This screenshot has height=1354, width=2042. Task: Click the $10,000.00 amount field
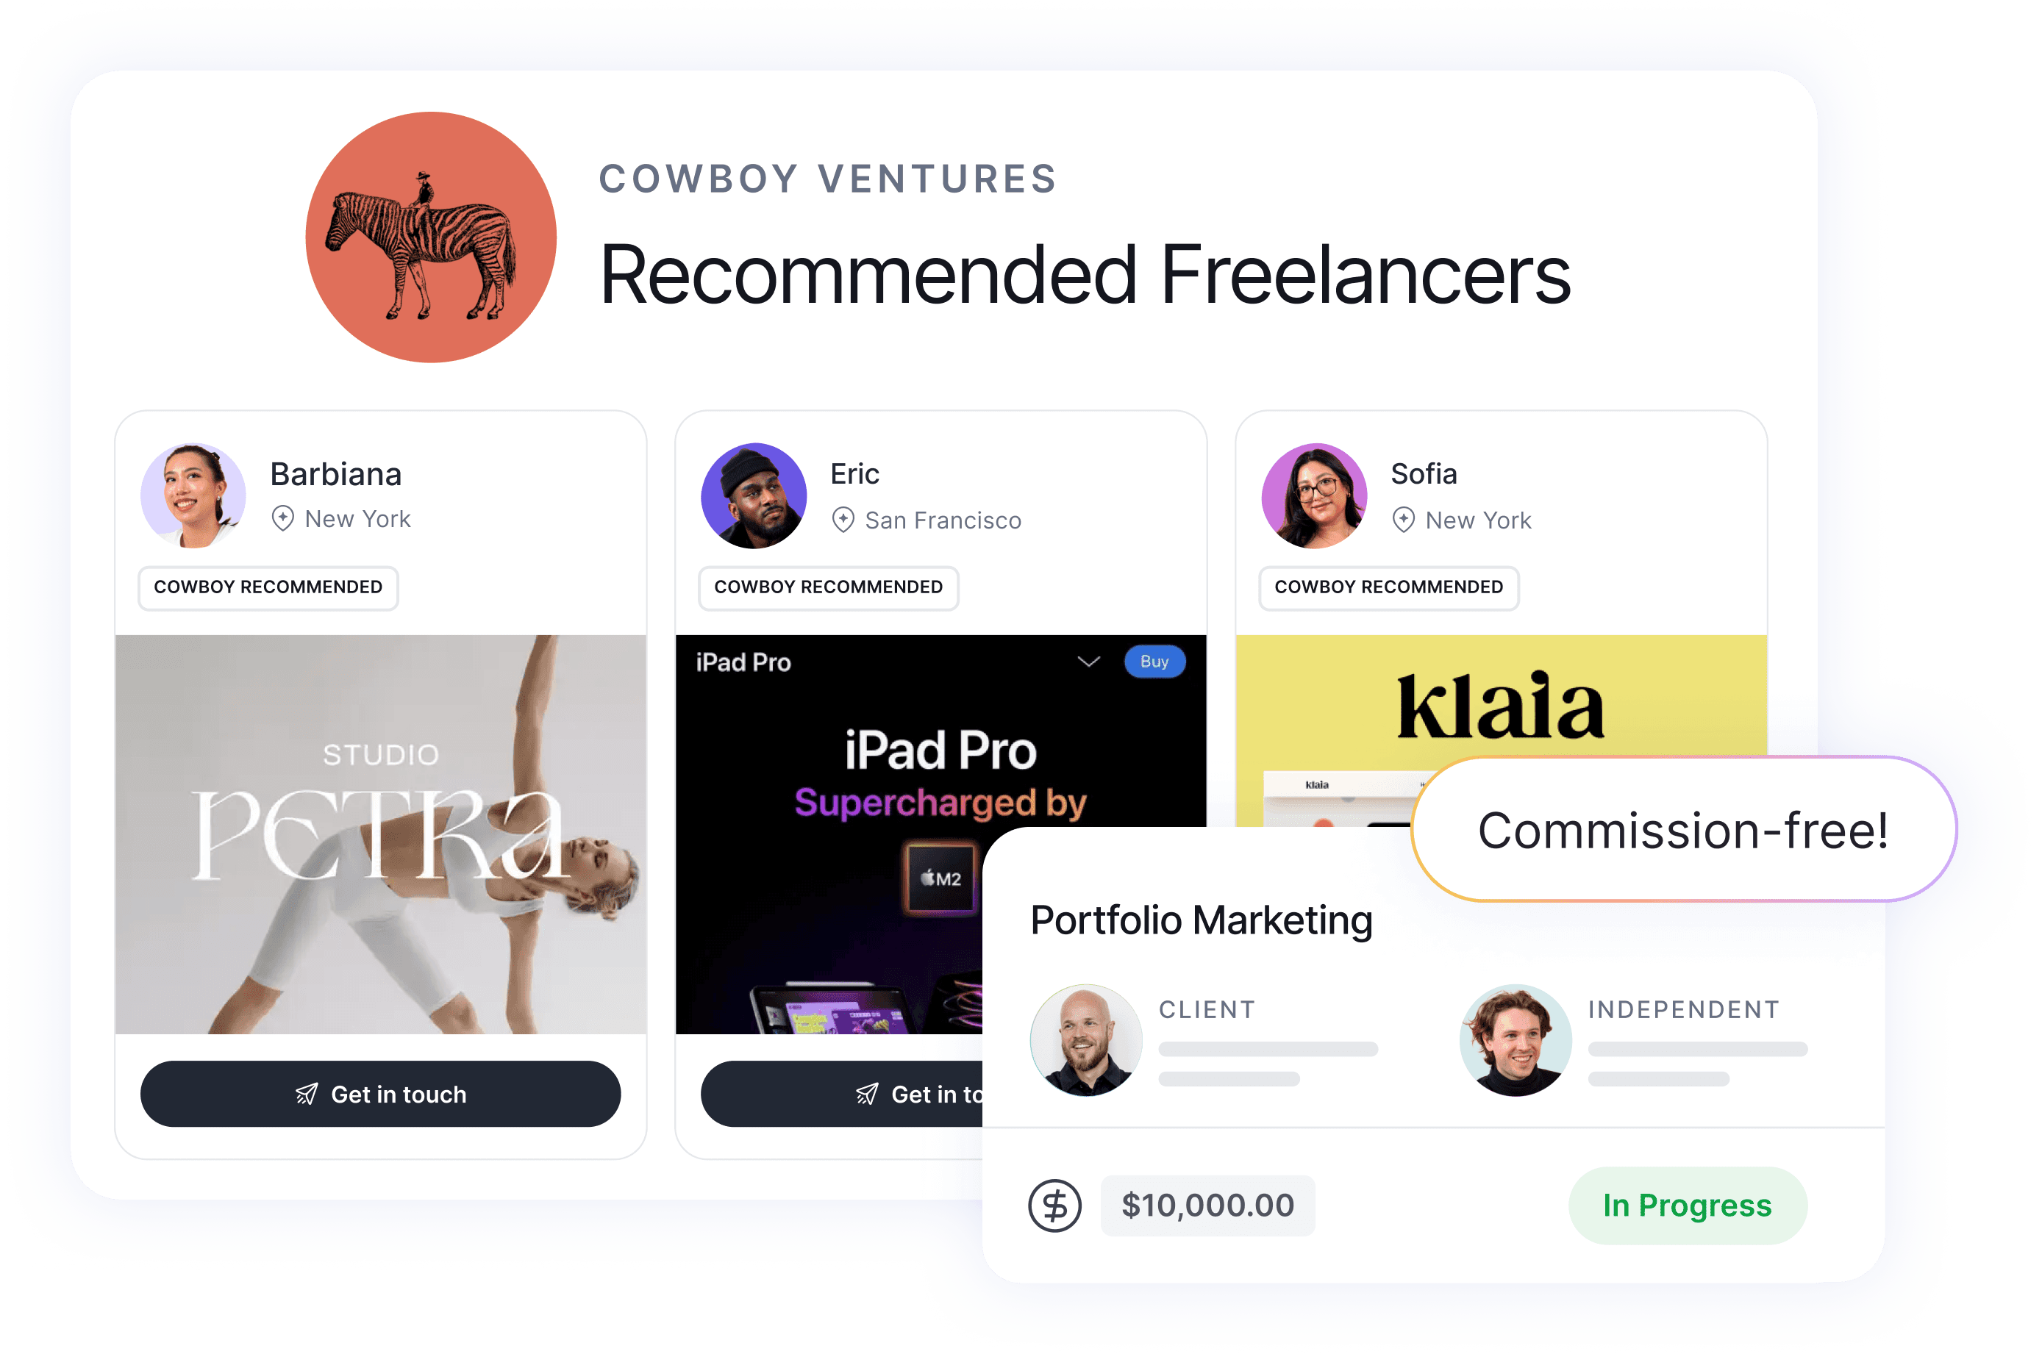pyautogui.click(x=1207, y=1206)
